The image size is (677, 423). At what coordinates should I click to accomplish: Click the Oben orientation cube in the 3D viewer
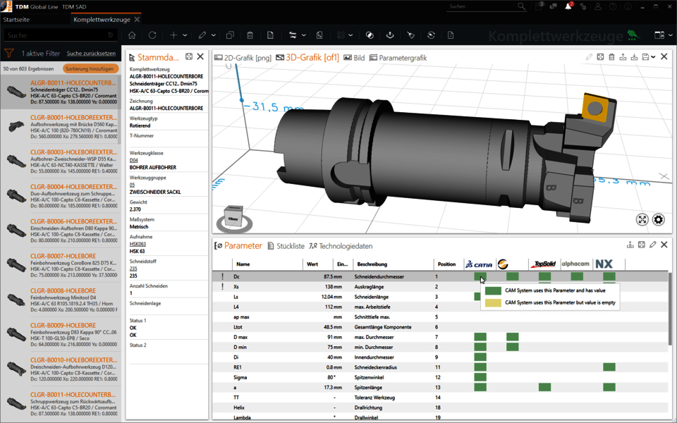[x=233, y=218]
